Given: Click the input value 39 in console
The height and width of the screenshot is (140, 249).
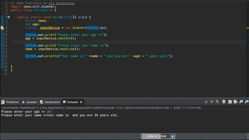Looking at the screenshot, I should [x=49, y=112].
